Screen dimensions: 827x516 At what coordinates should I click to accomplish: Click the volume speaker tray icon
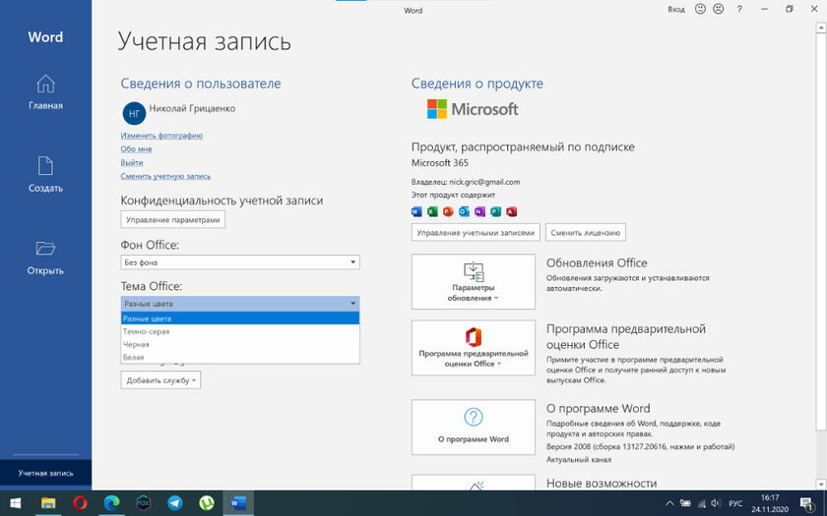[717, 503]
